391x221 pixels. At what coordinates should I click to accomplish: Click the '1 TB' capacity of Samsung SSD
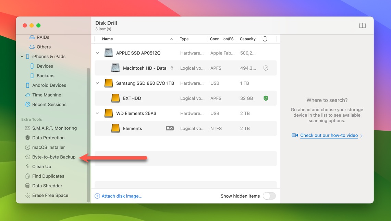pos(245,83)
